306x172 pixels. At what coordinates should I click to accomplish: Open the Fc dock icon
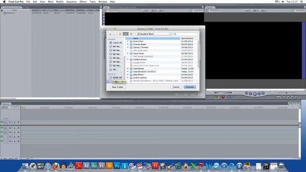[x=102, y=166]
